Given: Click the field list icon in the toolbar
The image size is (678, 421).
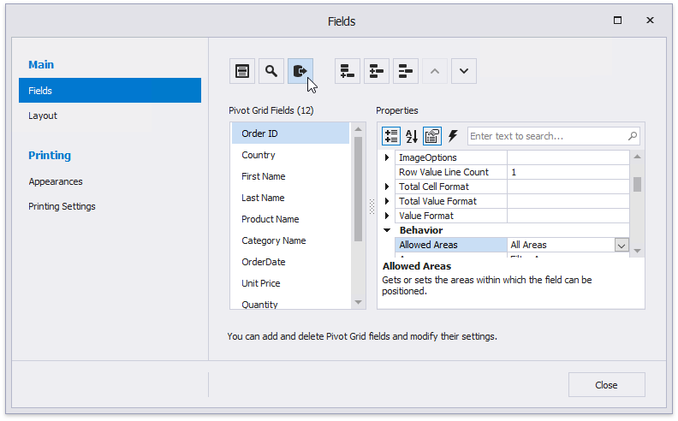Looking at the screenshot, I should pyautogui.click(x=242, y=71).
